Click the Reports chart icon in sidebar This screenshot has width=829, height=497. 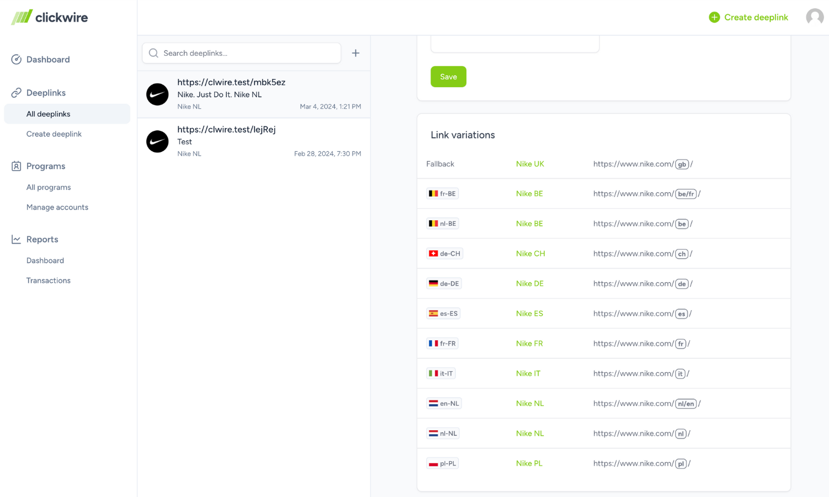point(17,240)
